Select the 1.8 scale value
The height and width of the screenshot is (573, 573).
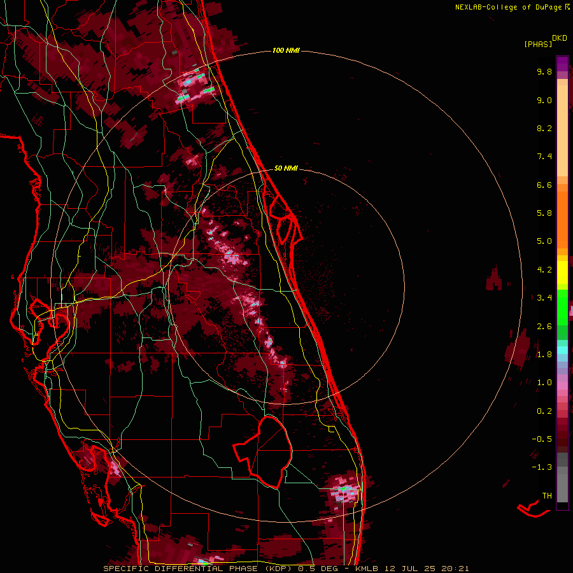point(544,355)
